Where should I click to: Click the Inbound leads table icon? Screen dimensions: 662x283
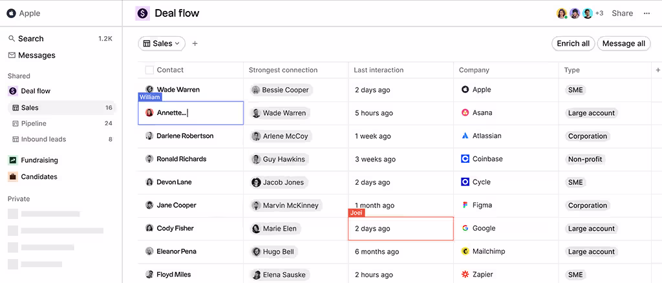16,139
